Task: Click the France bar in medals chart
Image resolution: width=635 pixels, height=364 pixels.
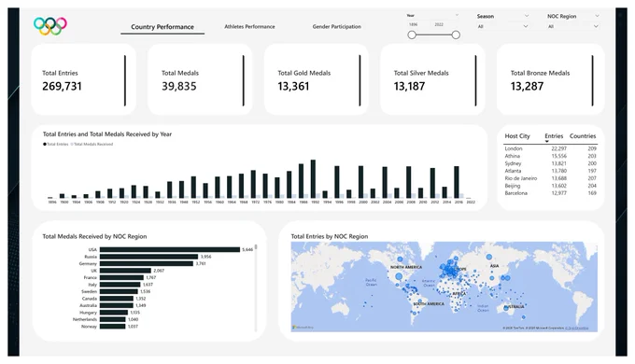Action: [122, 278]
